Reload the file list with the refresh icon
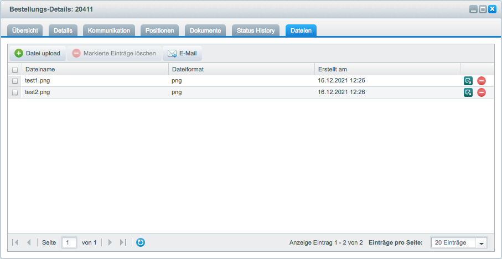The width and height of the screenshot is (502, 259). point(141,242)
